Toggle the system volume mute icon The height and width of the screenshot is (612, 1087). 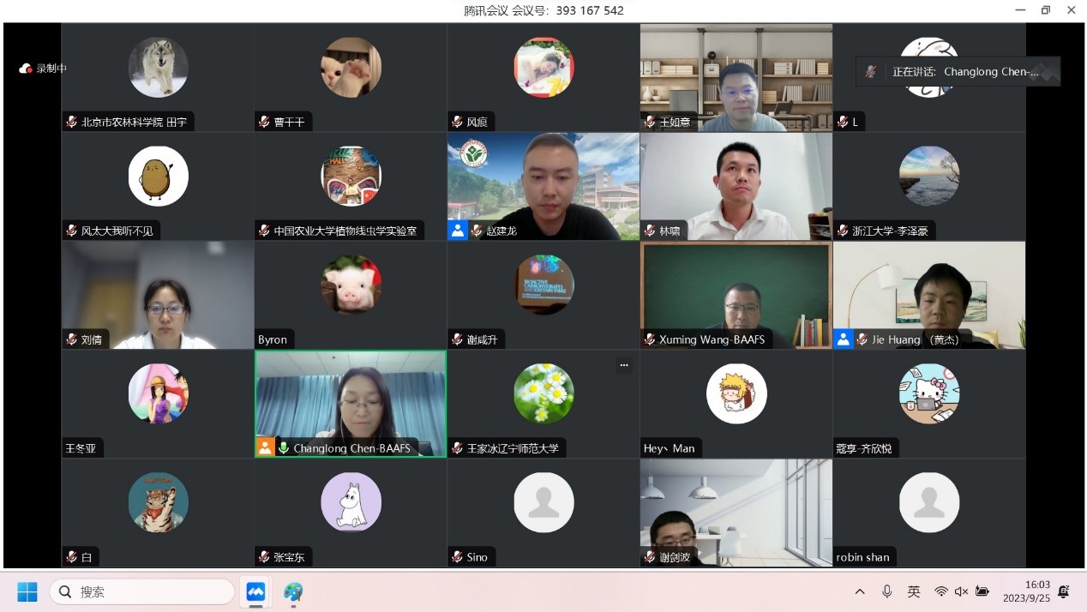coord(961,591)
